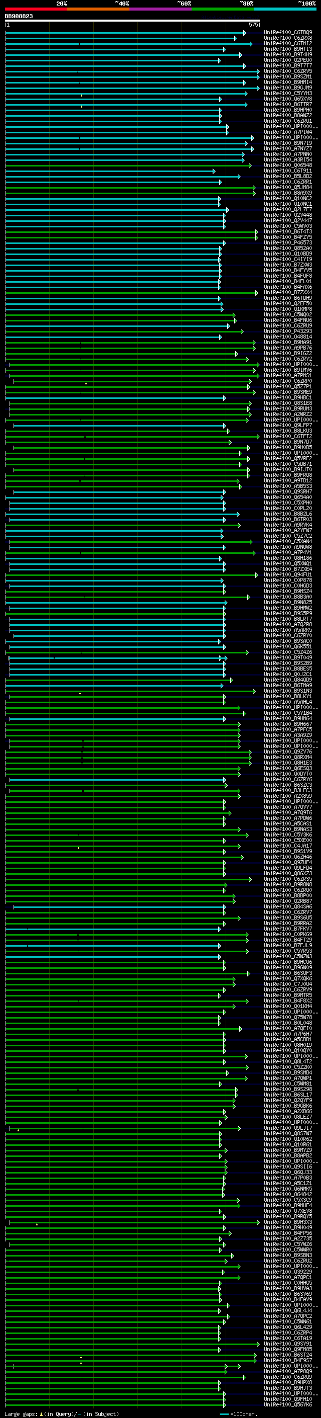
Task: Select label UniRef100_Q5JM84
Action: (288, 187)
